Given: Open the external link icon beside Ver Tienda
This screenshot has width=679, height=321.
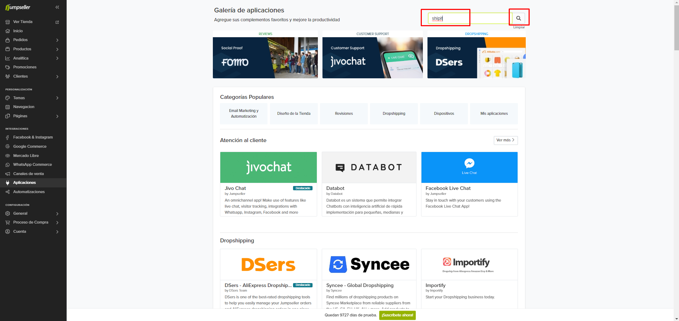Looking at the screenshot, I should point(57,22).
